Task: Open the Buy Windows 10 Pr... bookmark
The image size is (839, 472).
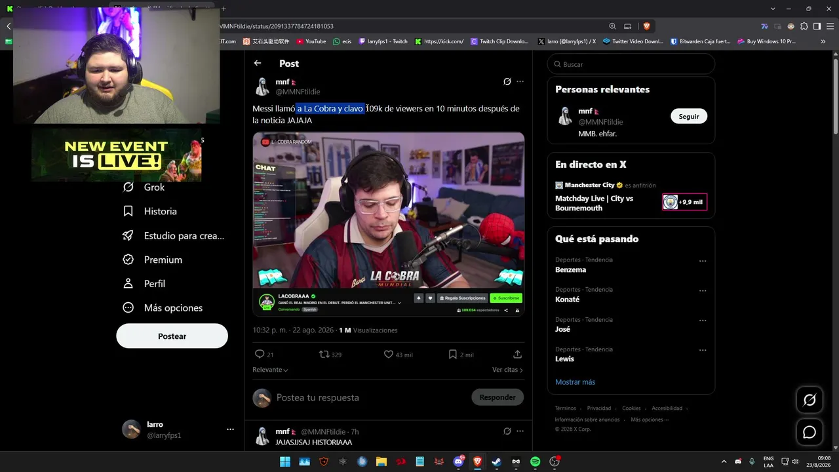Action: (x=766, y=41)
